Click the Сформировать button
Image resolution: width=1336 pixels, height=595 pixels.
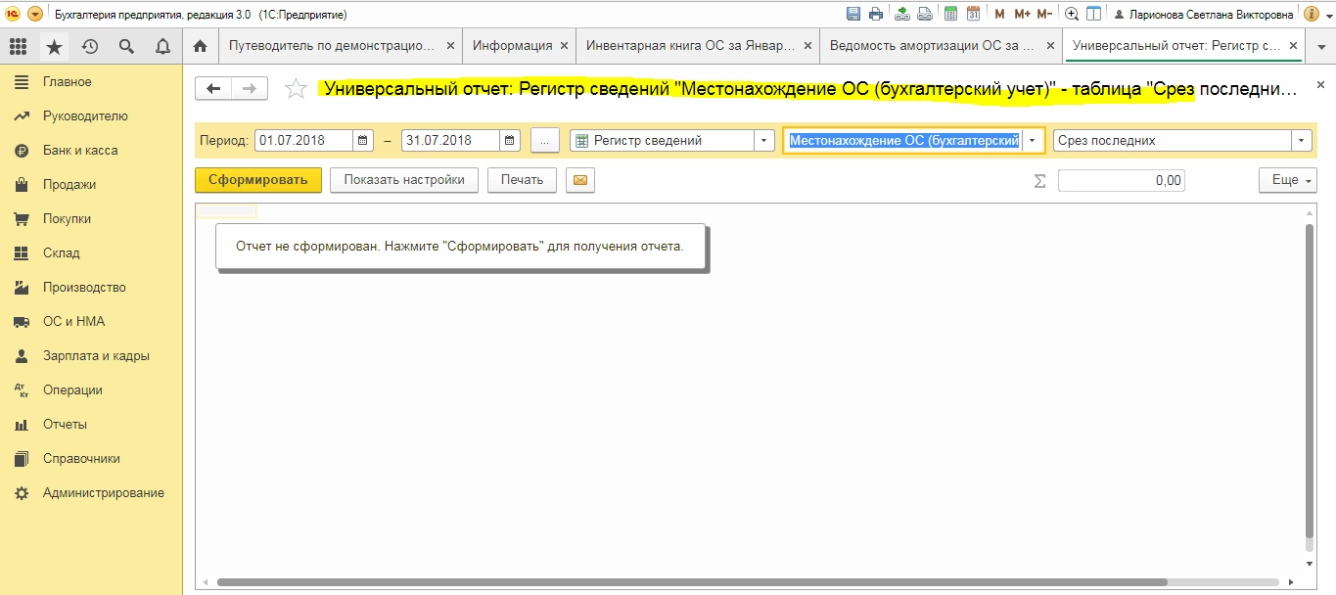tap(258, 180)
